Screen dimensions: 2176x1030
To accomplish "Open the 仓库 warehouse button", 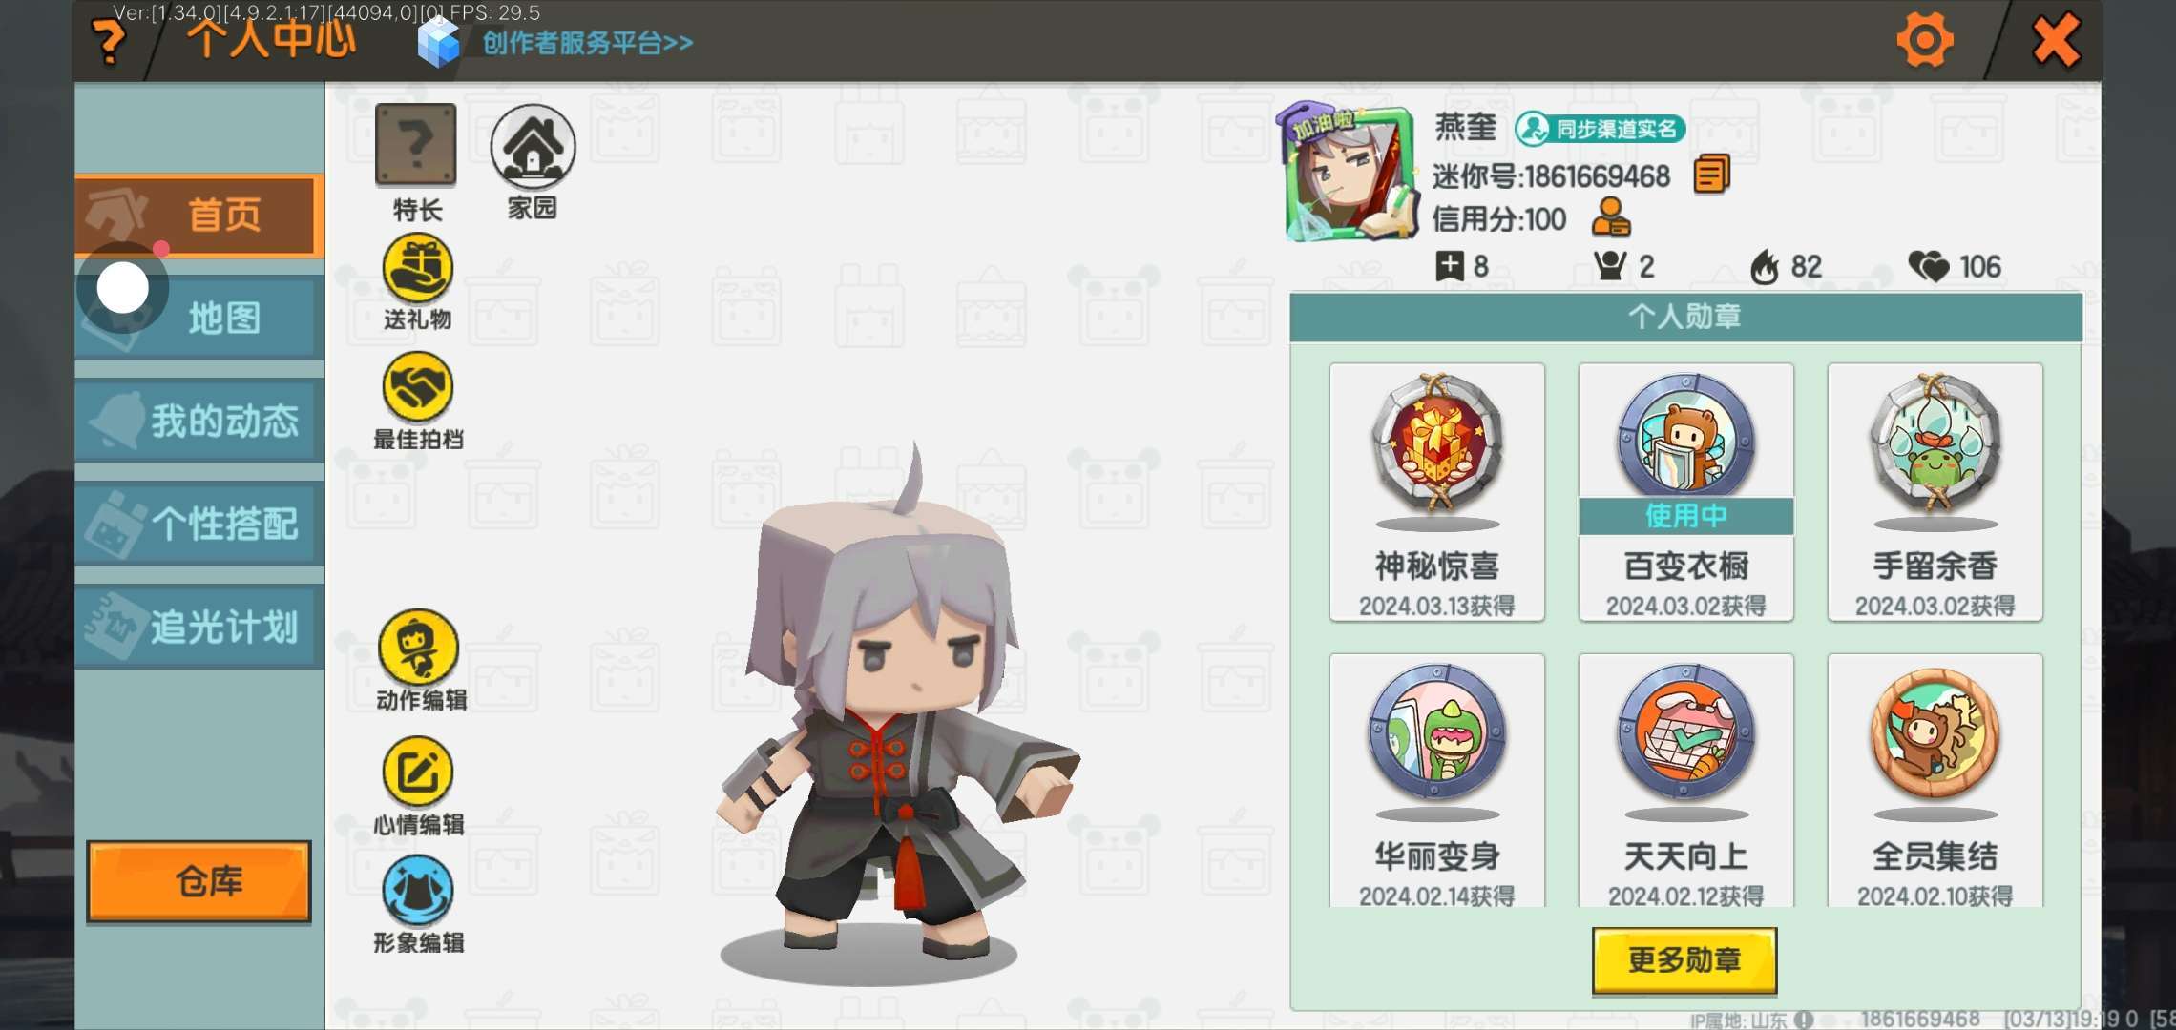I will pos(199,881).
